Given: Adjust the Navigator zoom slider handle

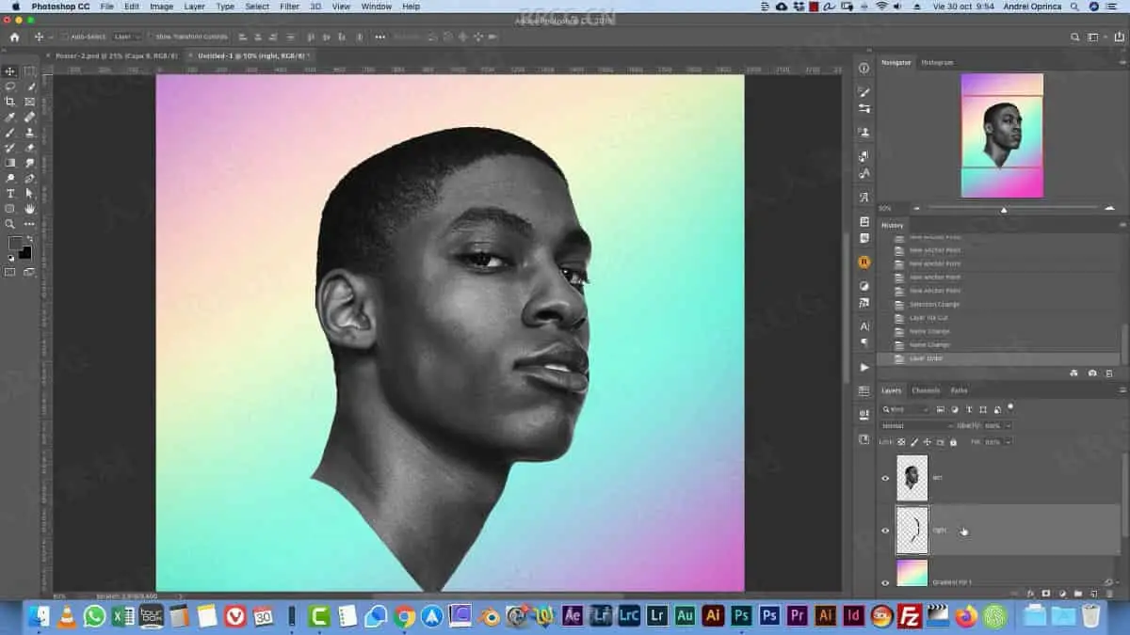Looking at the screenshot, I should click(x=1004, y=209).
